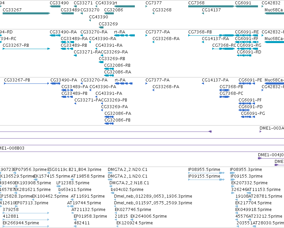Click EST EP01958.3prime

click(x=90, y=216)
